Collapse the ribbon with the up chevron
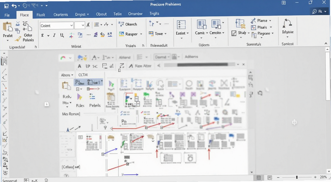This screenshot has height=182, width=331. (x=326, y=43)
